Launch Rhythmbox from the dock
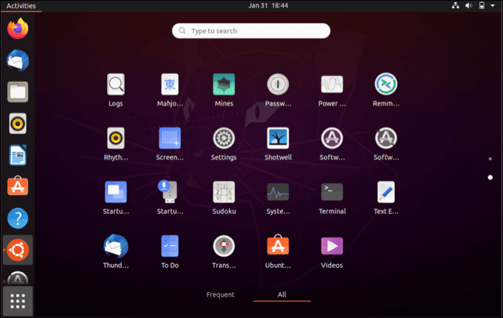Image resolution: width=503 pixels, height=318 pixels. [18, 124]
